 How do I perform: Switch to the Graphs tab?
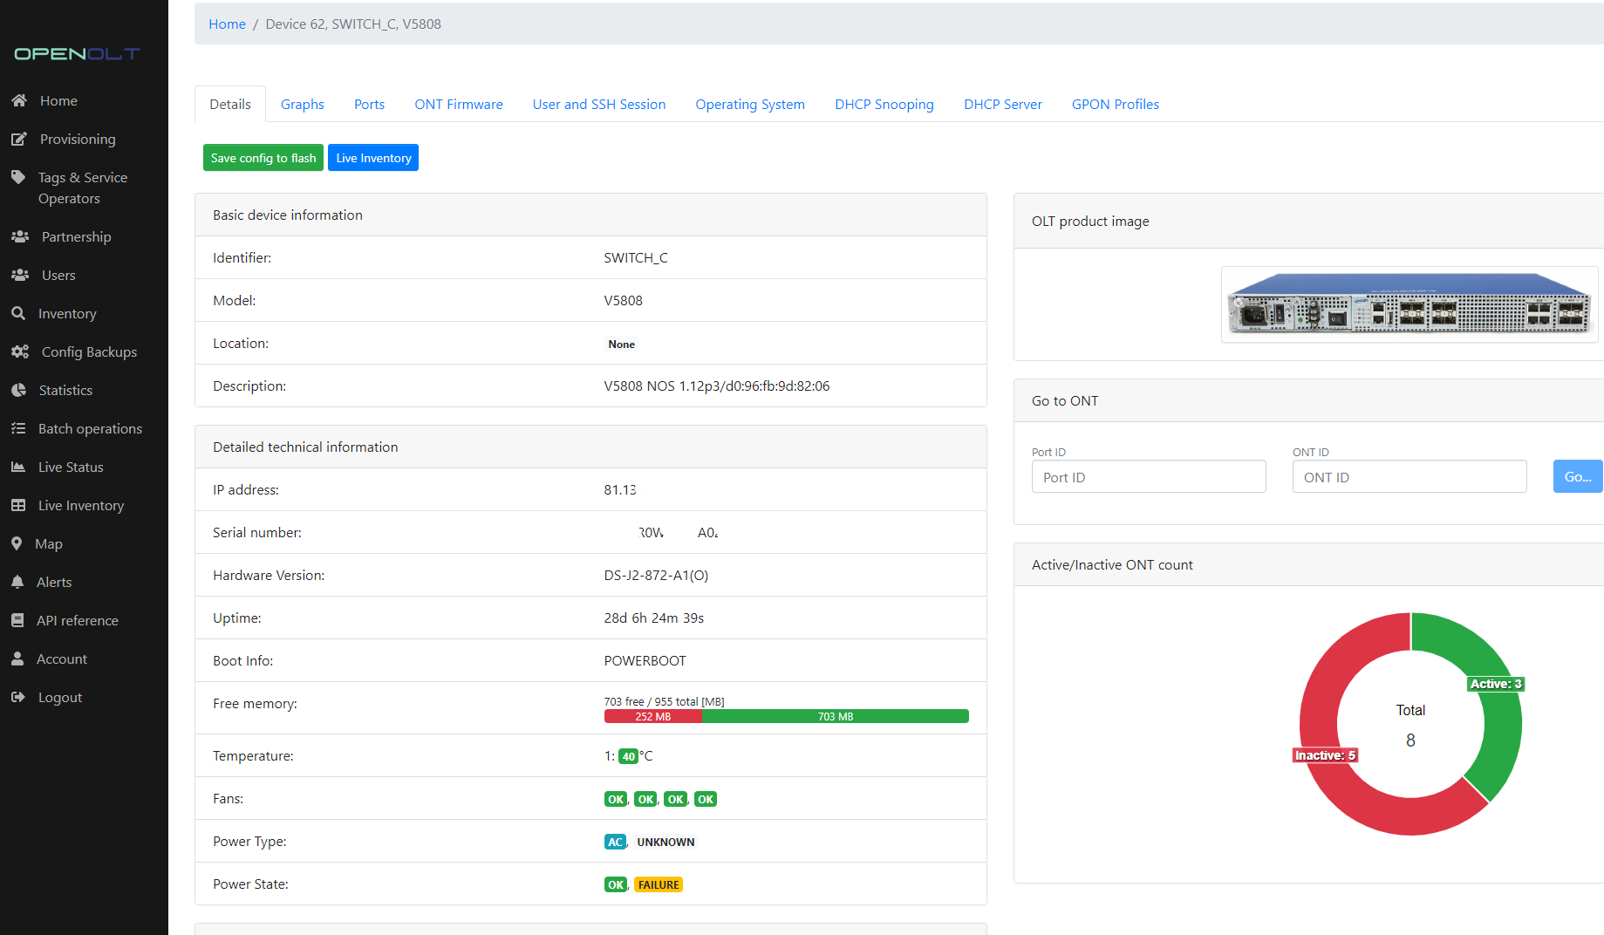click(x=303, y=104)
